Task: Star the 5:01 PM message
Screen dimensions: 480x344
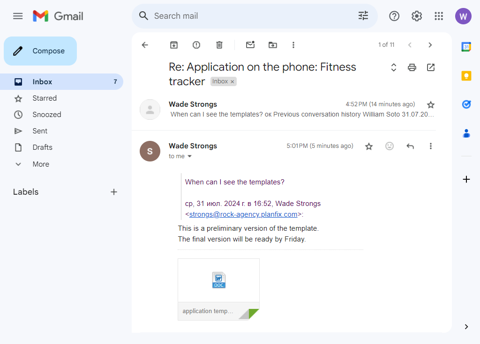Action: tap(369, 146)
